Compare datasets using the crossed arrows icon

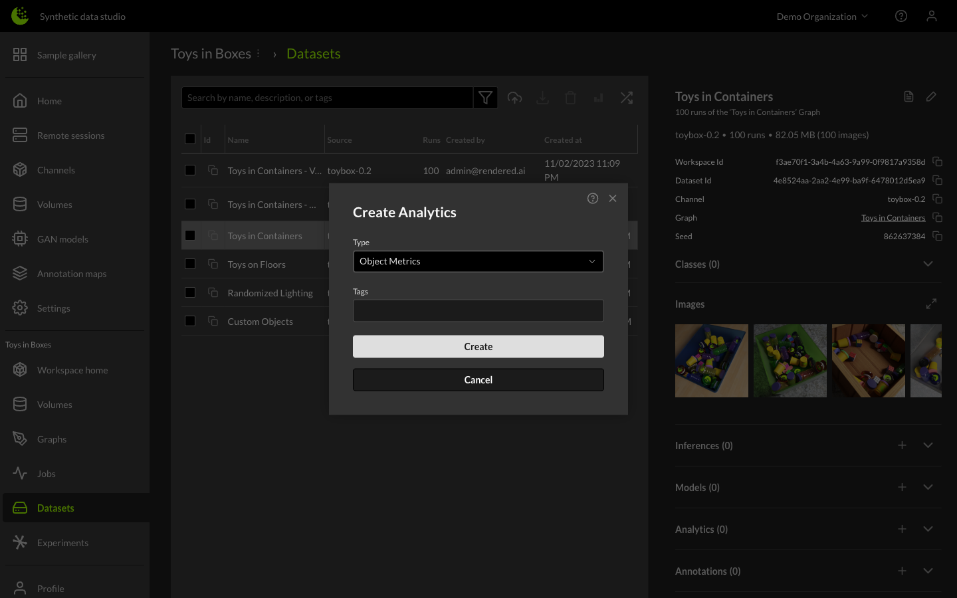tap(626, 97)
